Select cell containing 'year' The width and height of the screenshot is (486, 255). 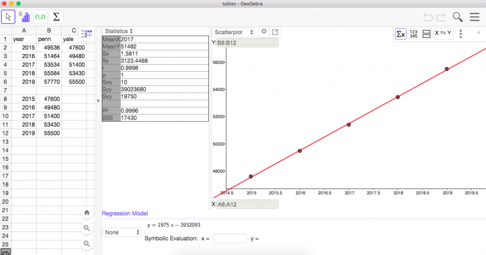coord(24,39)
